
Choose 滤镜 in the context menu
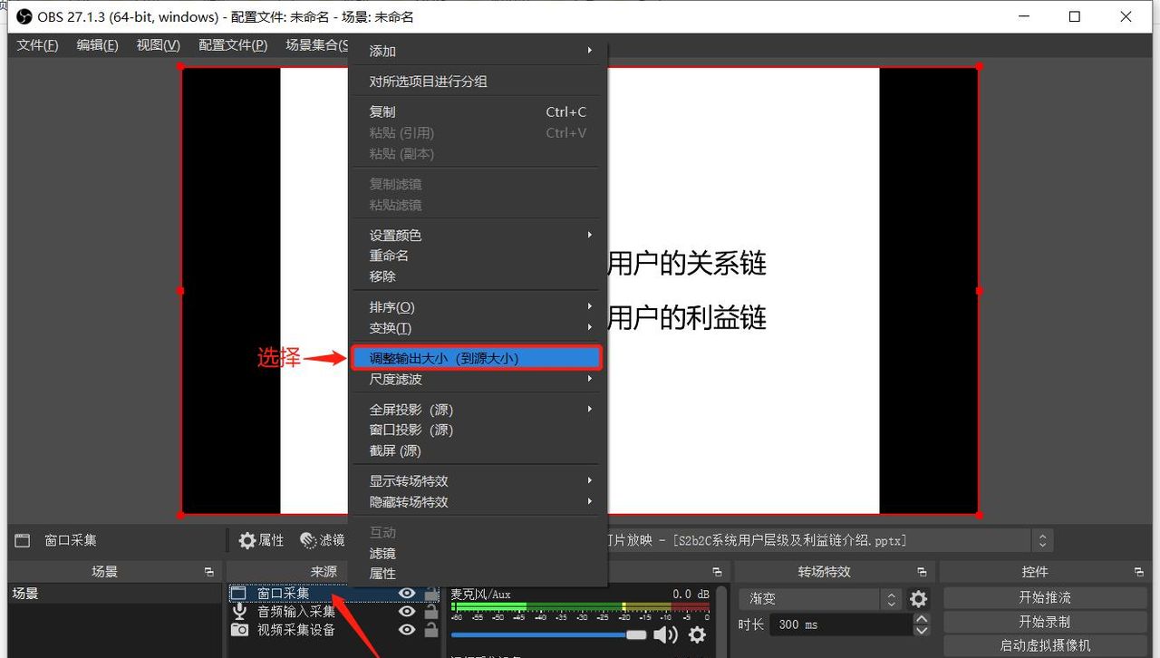(x=478, y=553)
